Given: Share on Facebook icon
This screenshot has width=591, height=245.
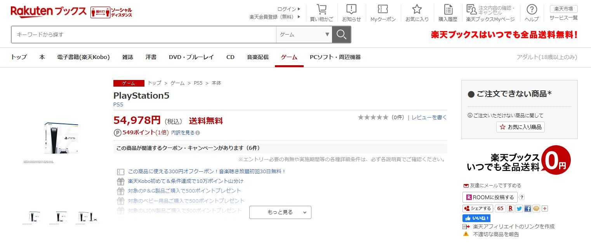Looking at the screenshot, I should (528, 209).
